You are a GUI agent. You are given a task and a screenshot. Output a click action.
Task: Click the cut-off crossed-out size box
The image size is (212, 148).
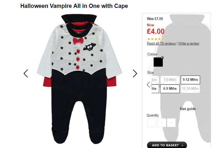coord(155,80)
